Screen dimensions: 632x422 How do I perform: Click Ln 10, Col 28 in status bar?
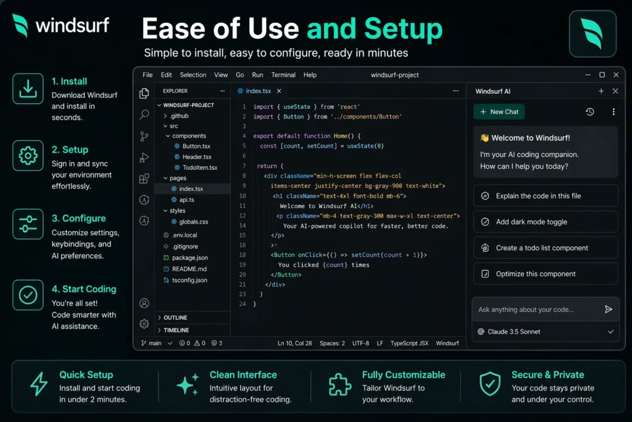pos(294,344)
